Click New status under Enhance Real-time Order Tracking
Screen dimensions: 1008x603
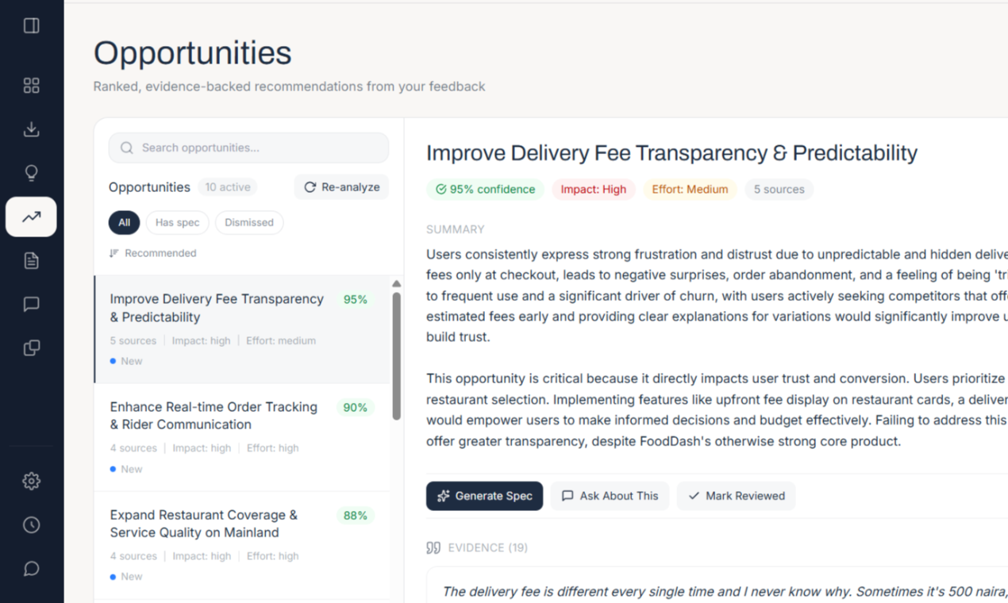pos(126,469)
